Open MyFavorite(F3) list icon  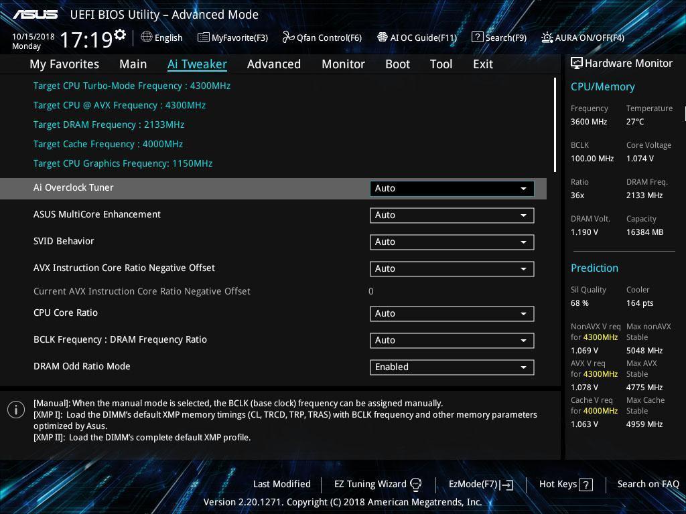tap(204, 37)
